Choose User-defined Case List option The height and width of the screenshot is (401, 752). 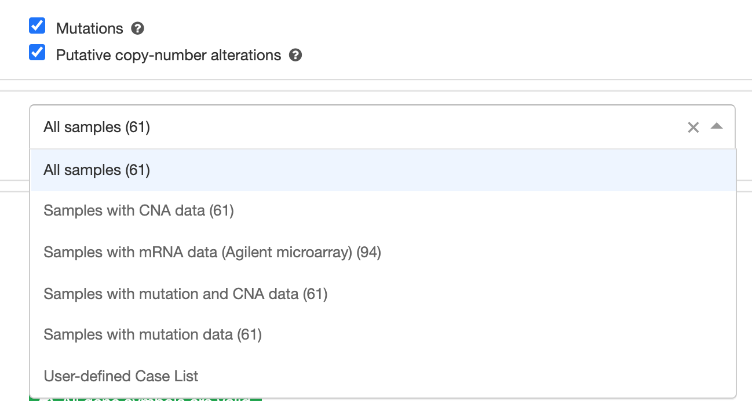[121, 376]
